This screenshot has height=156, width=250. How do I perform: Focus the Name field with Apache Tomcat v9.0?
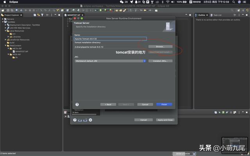coord(110,39)
